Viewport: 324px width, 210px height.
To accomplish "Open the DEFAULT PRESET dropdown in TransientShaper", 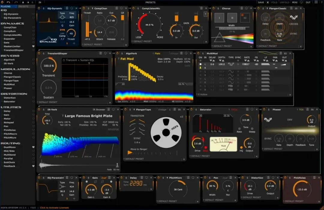I will click(47, 102).
